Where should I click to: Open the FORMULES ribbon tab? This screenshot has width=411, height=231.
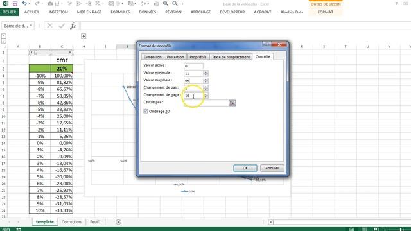pos(120,12)
